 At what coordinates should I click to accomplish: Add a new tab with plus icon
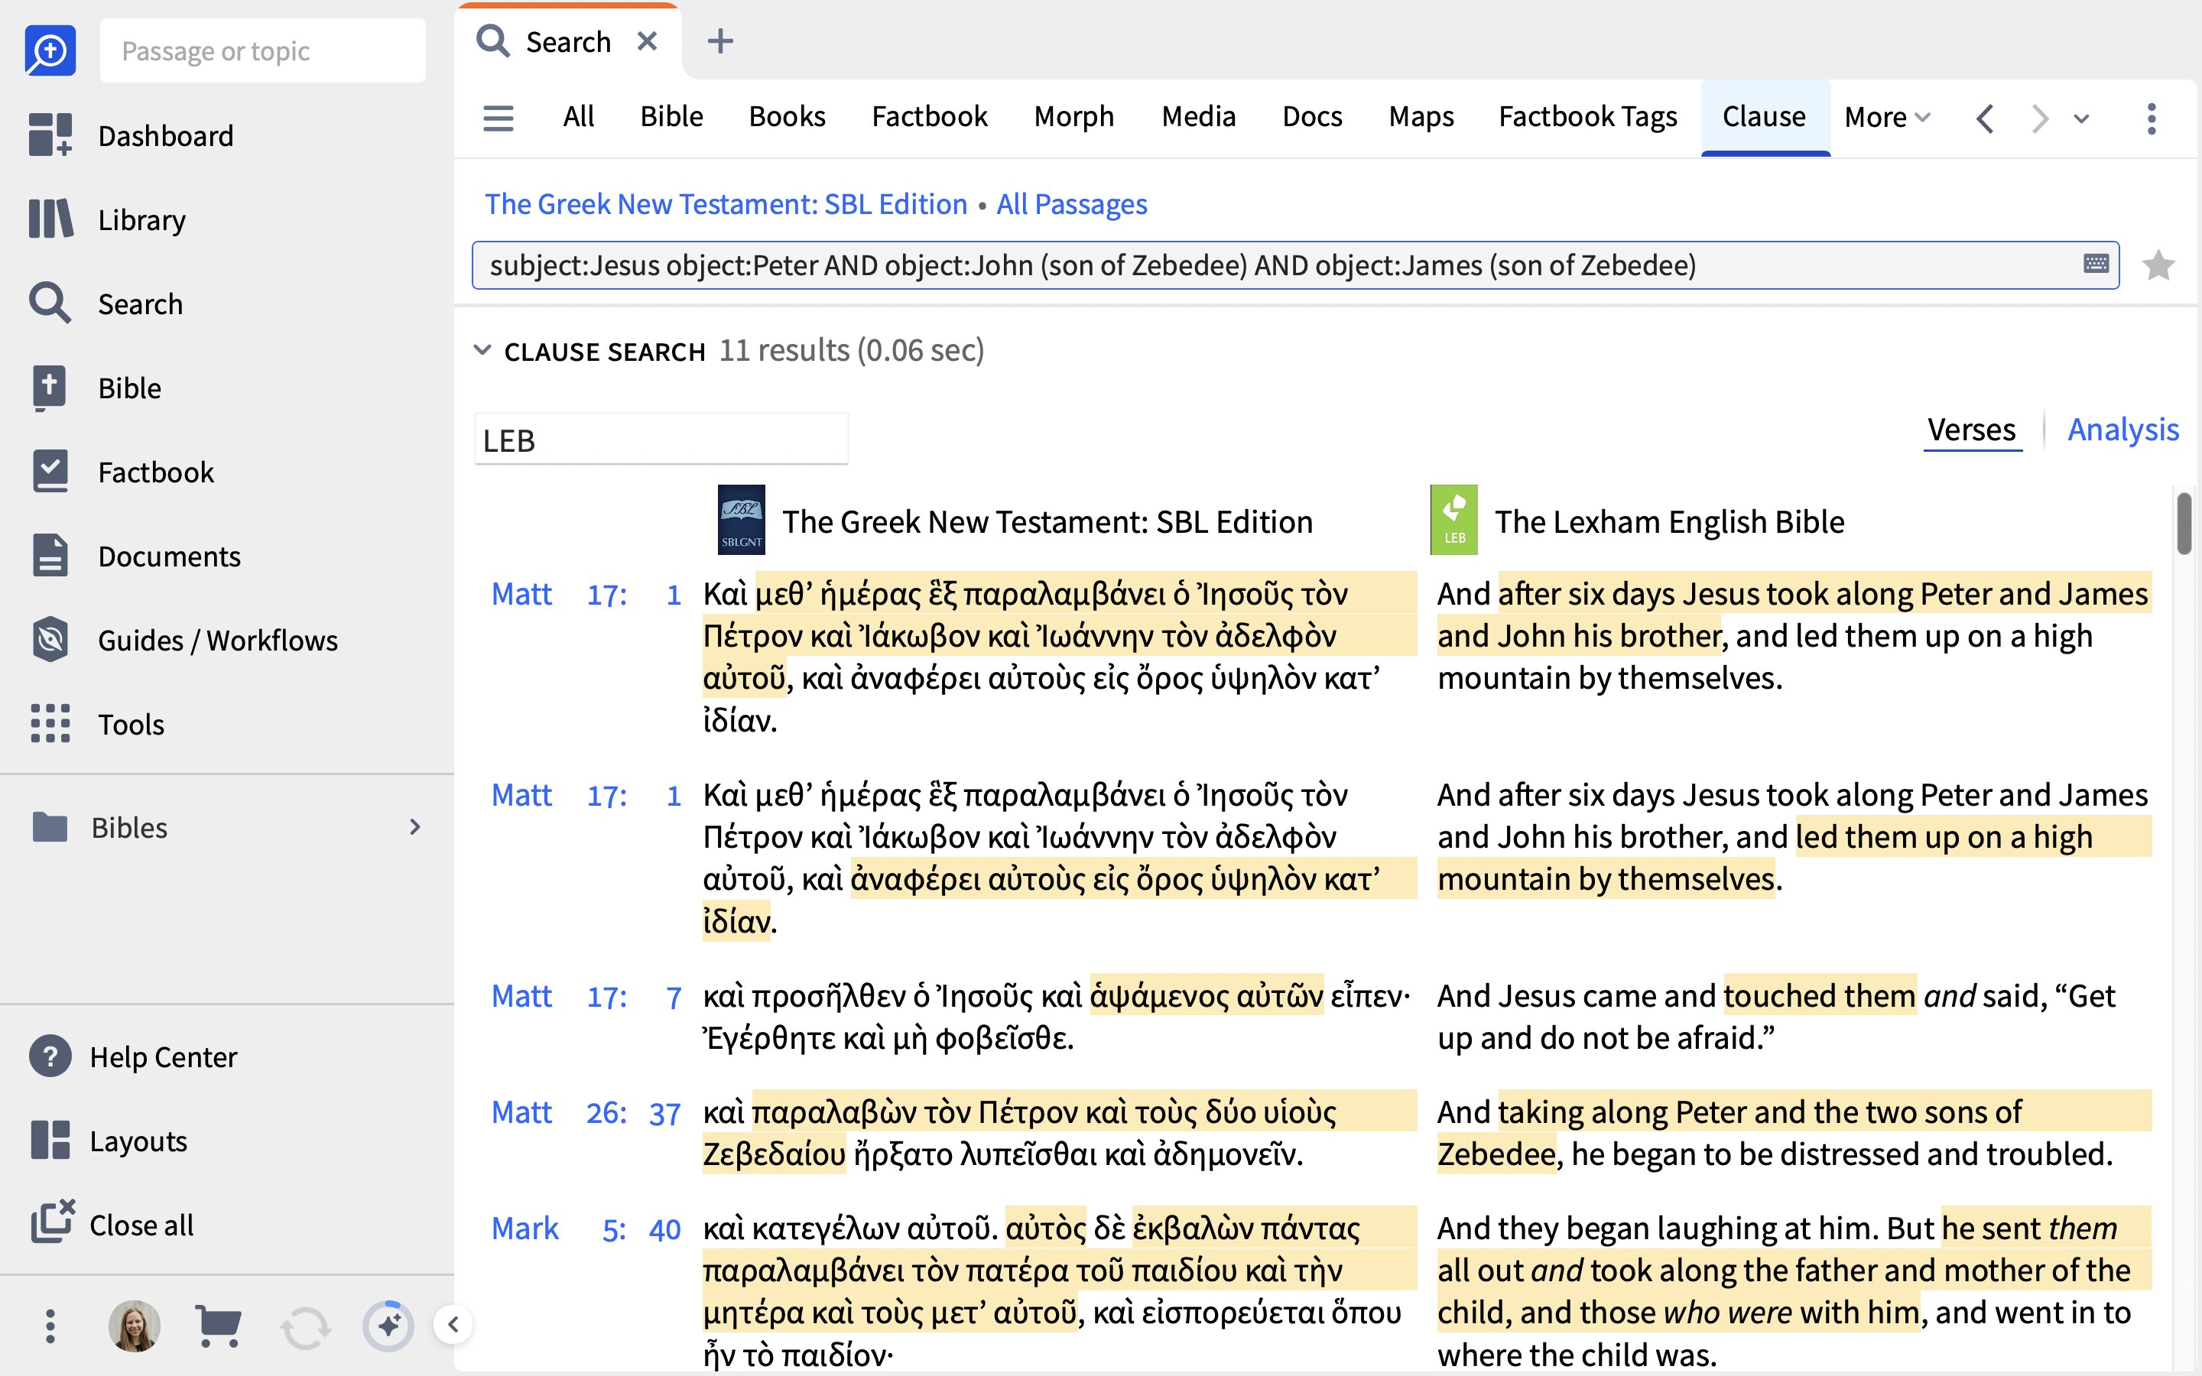(719, 41)
